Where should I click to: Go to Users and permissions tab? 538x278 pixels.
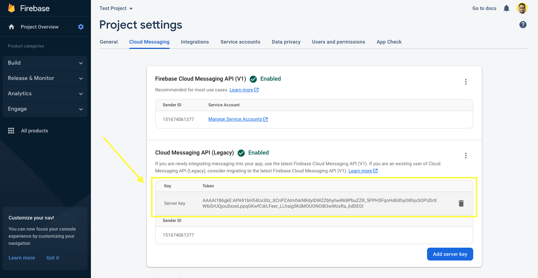[339, 42]
